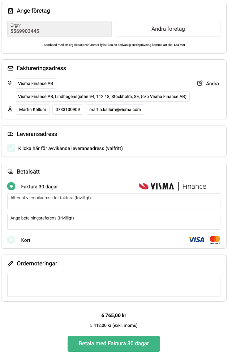Viewport: 228px width, 354px height.
Task: Click the location pin icon by Visma Finance AB
Action: tap(9, 83)
